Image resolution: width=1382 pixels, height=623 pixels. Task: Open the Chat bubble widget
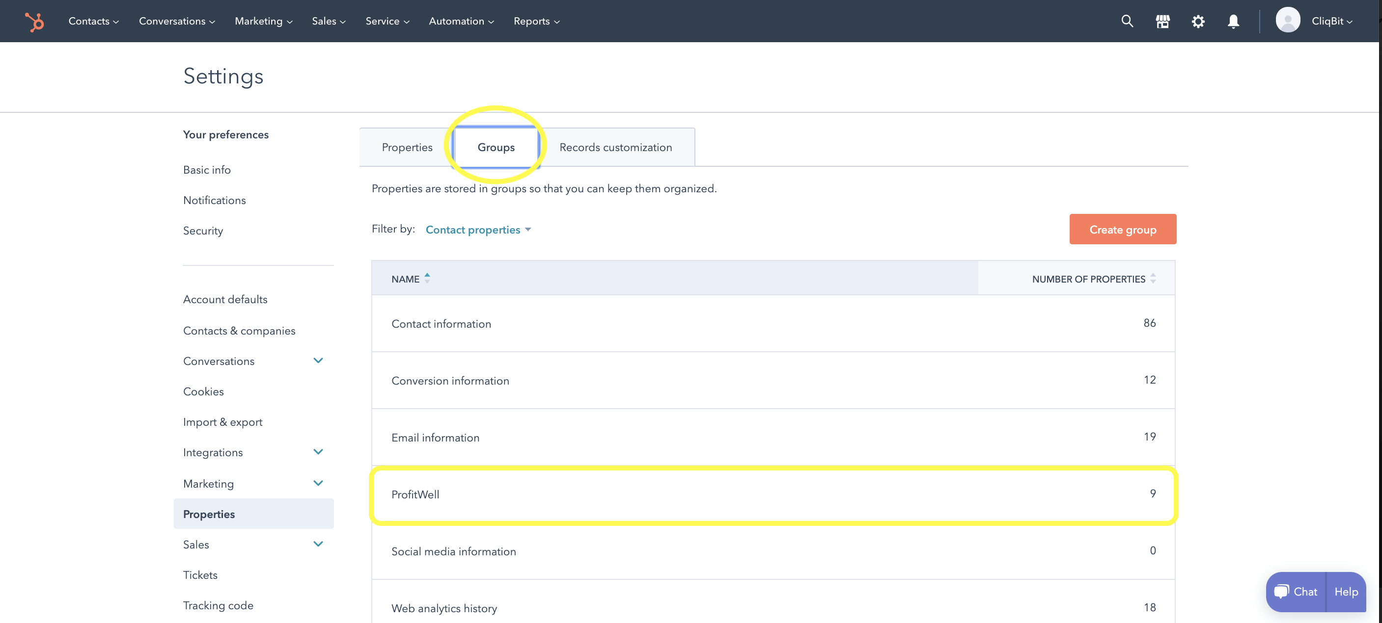(1296, 592)
